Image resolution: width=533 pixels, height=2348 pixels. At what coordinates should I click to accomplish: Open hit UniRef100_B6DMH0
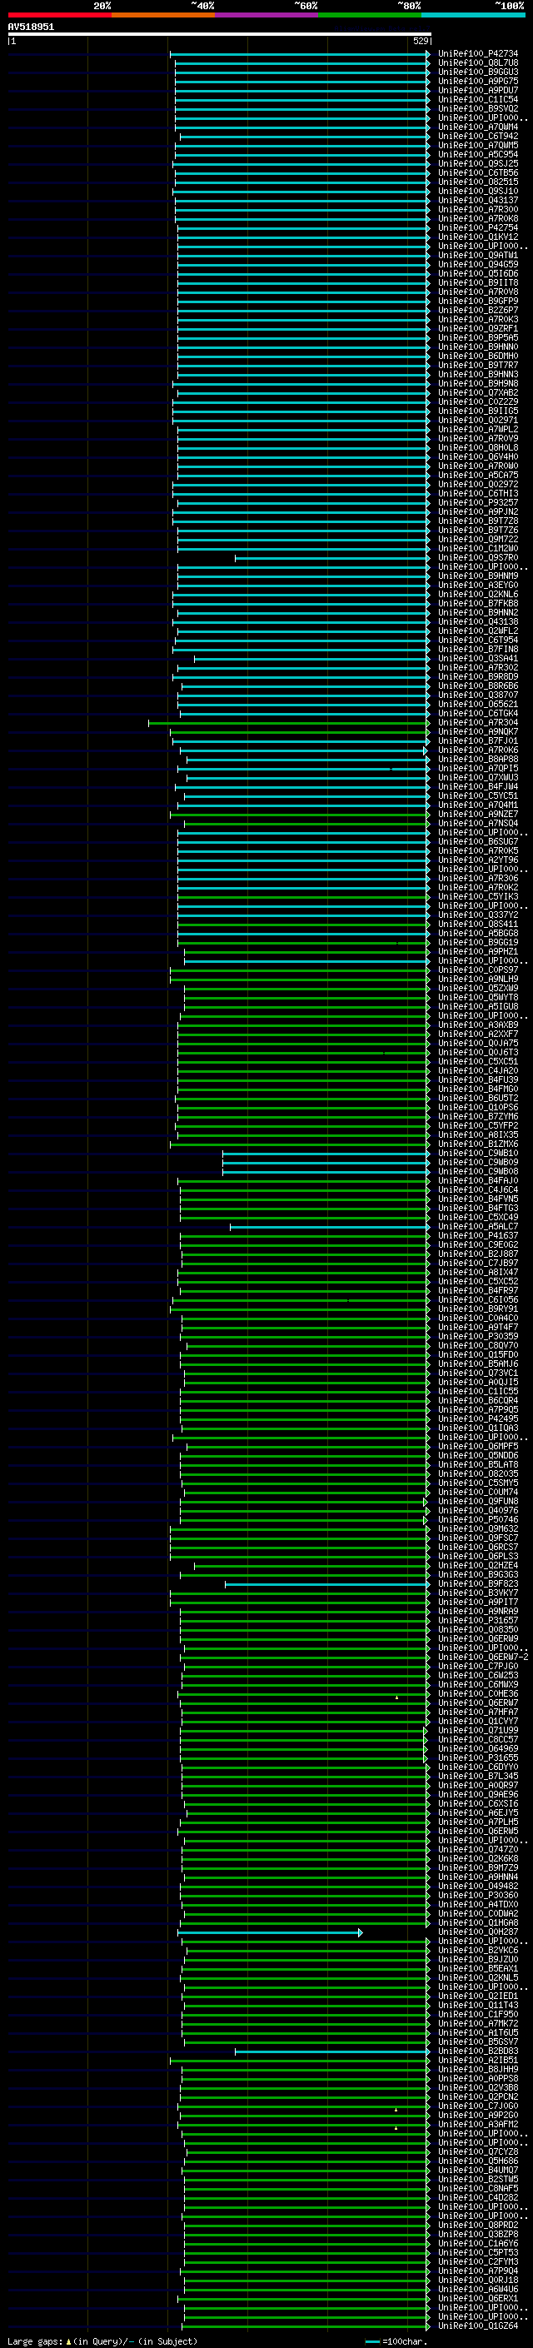coord(478,356)
